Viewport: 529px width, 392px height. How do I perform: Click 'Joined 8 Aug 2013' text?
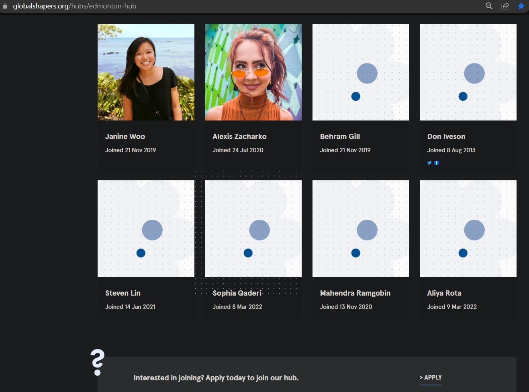click(x=451, y=150)
